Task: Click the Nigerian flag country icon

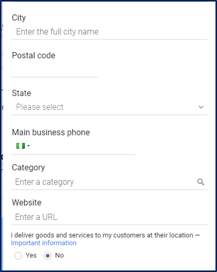Action: 20,146
